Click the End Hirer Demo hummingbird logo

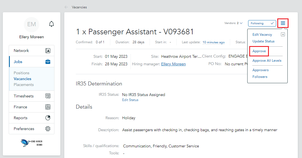point(32,143)
